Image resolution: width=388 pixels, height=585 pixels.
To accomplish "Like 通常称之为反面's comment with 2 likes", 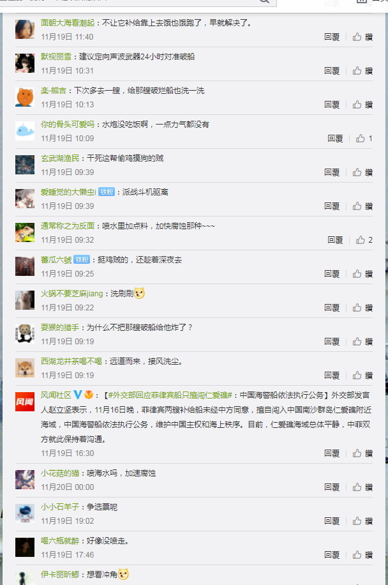I will [x=364, y=240].
